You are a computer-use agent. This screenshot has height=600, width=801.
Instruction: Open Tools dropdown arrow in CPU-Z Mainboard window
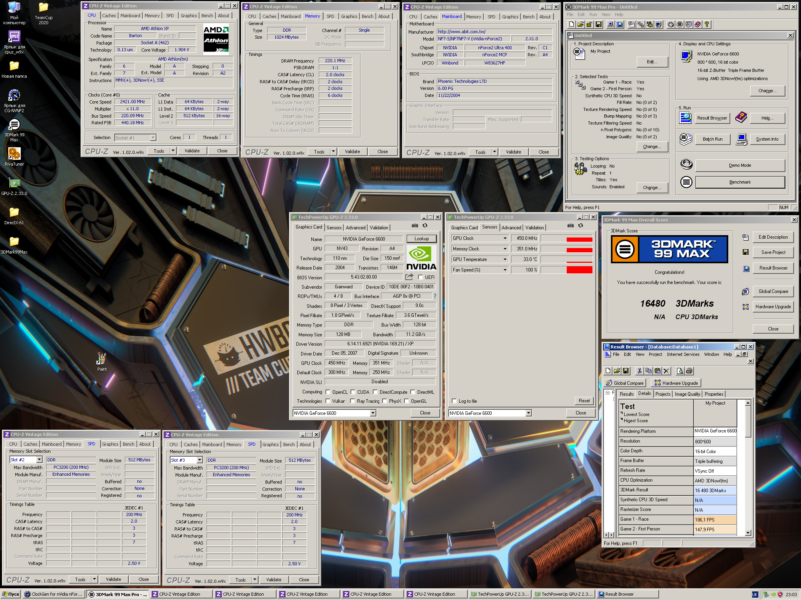[494, 152]
